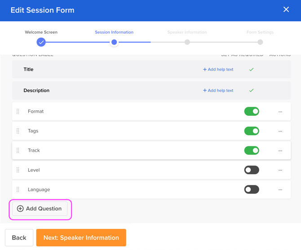The height and width of the screenshot is (250, 301).
Task: Click the Welcome Screen step checkmark circle
Action: pos(41,42)
